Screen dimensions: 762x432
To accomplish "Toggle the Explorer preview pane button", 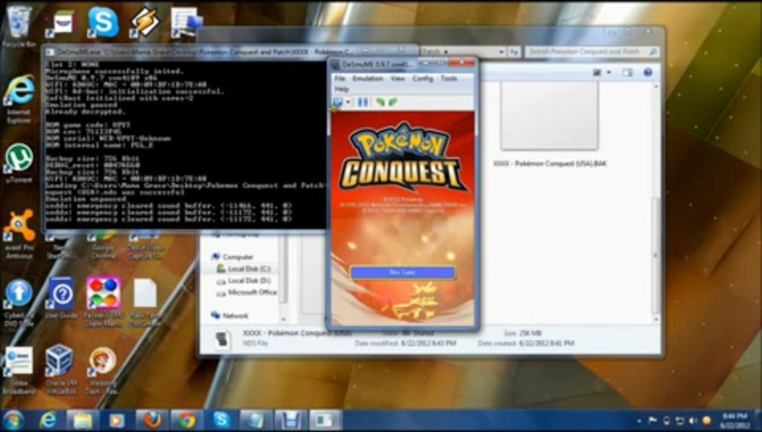I will point(627,73).
